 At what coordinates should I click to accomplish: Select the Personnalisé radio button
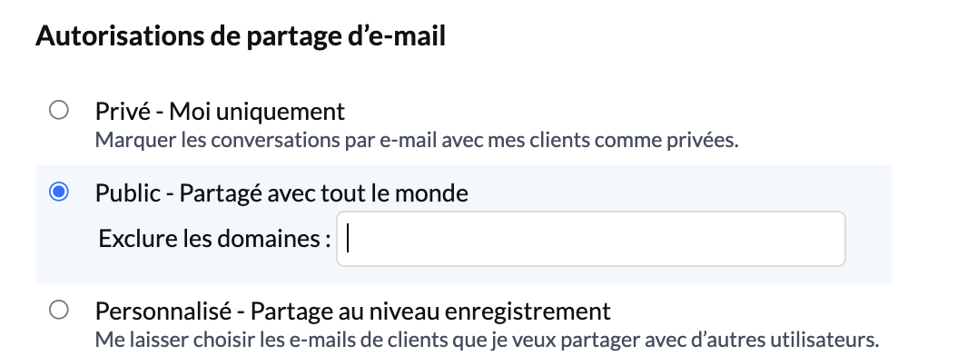(59, 311)
